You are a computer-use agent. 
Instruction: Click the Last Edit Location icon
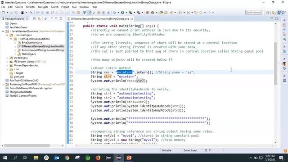pos(196,13)
